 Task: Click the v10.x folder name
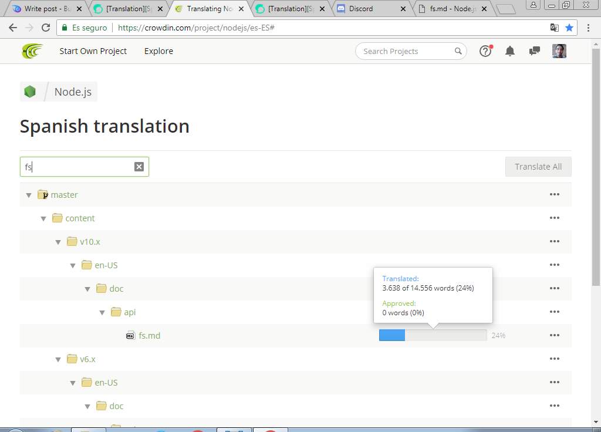(90, 242)
